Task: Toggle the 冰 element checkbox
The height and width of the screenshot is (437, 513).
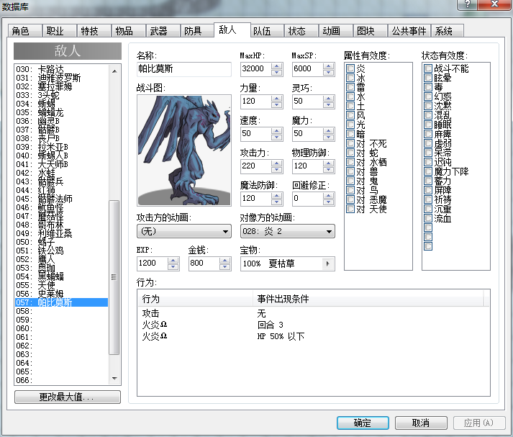Action: (x=350, y=78)
